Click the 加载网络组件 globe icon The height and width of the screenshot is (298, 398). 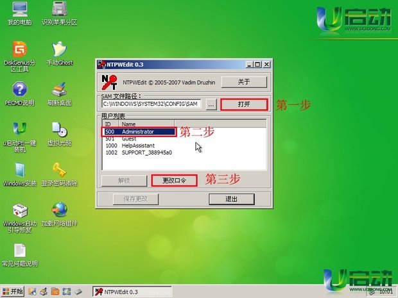(60, 215)
